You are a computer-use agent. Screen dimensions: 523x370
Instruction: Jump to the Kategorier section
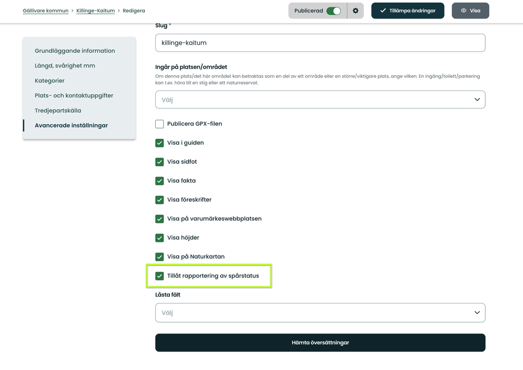pos(50,81)
